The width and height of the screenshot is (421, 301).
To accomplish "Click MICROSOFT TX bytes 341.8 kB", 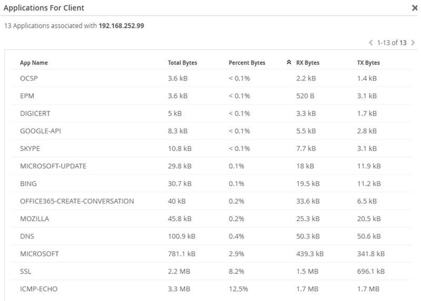I will coord(371,254).
